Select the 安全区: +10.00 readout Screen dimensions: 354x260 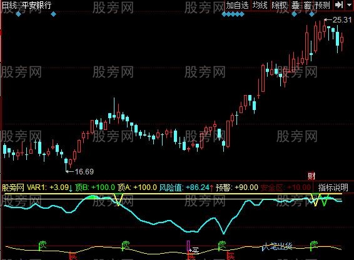286,187
